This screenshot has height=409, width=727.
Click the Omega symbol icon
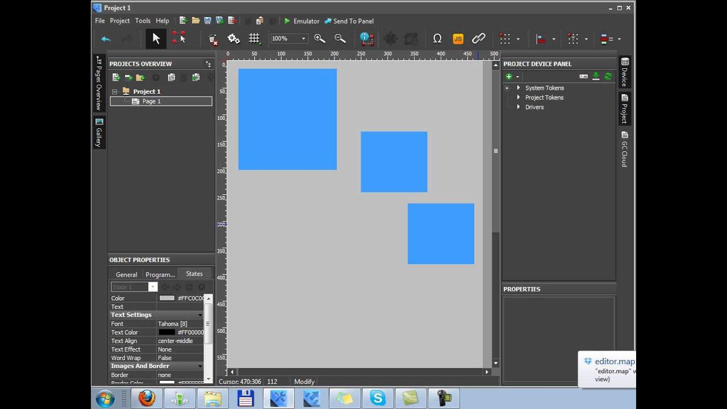click(437, 39)
